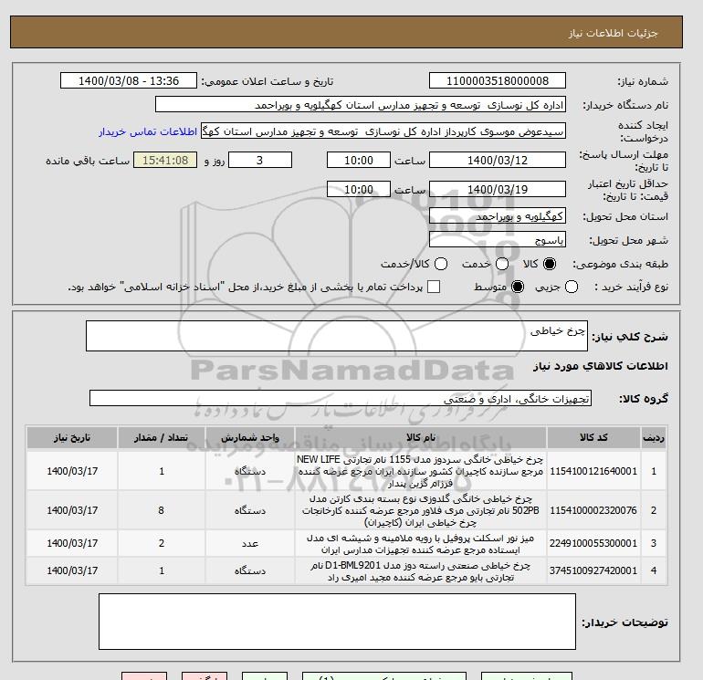Click the شرح کلی نیاز label
Screen dimensions: 703x680
630,336
